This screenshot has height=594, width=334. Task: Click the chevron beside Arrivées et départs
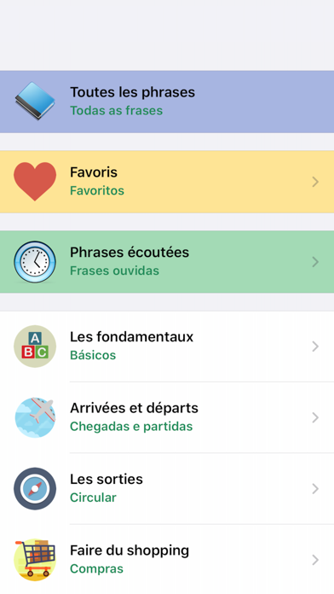315,417
